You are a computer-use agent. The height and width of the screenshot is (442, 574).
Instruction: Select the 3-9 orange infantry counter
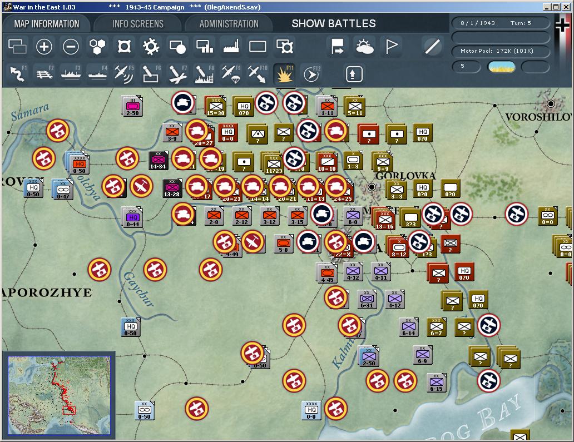(172, 132)
